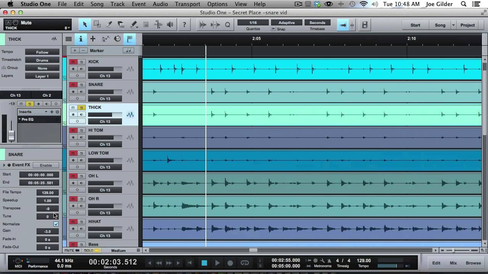
Task: Enable monitoring on LOW TOM track
Action: [x=81, y=160]
